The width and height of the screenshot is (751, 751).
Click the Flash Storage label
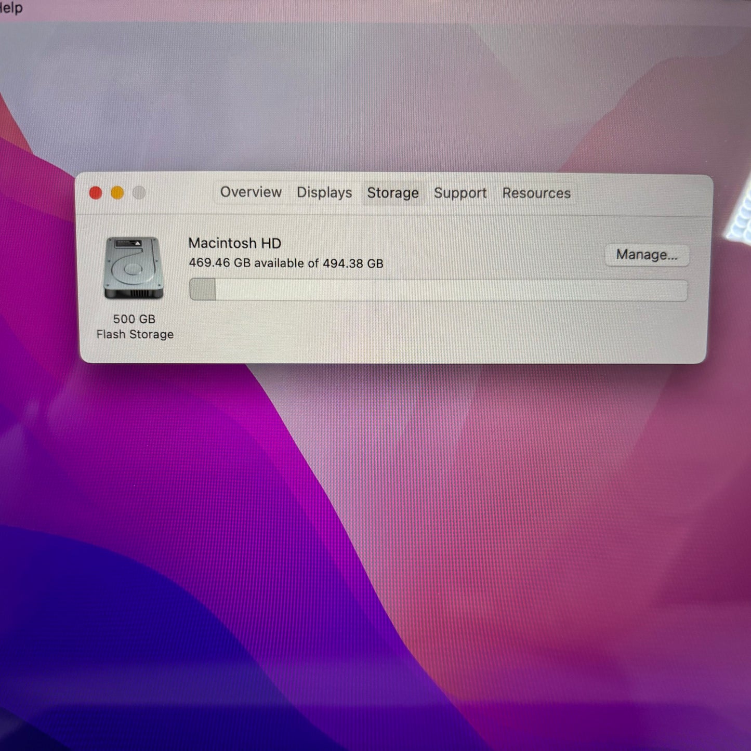[135, 334]
